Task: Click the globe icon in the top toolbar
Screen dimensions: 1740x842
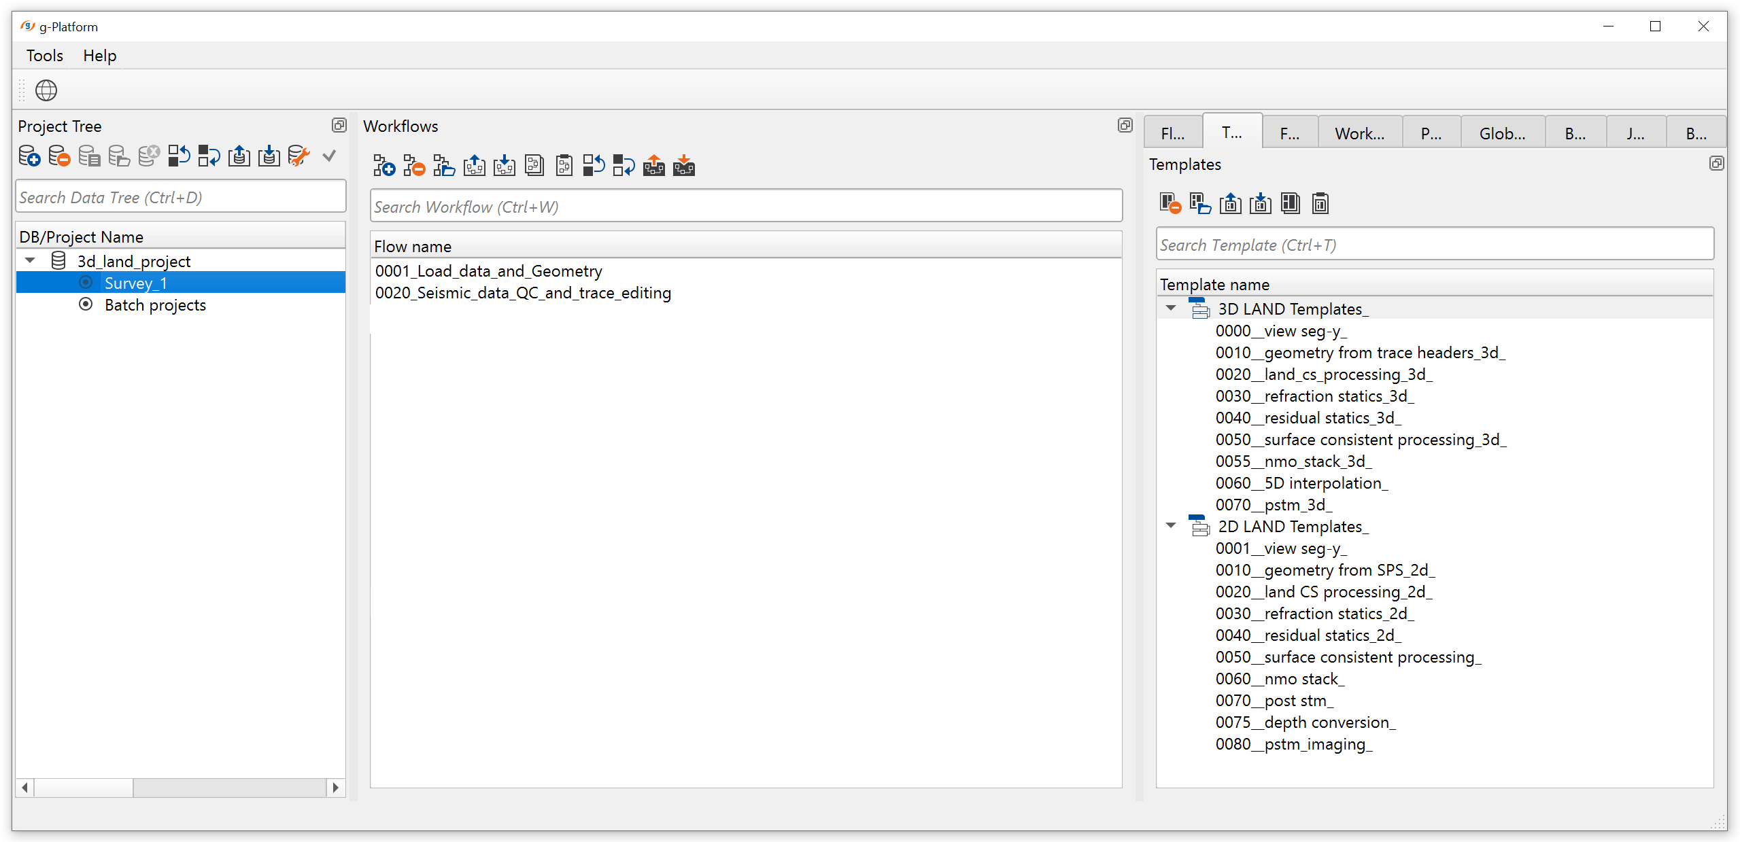Action: coord(46,90)
